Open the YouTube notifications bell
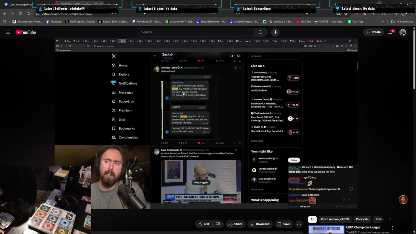 [x=391, y=32]
